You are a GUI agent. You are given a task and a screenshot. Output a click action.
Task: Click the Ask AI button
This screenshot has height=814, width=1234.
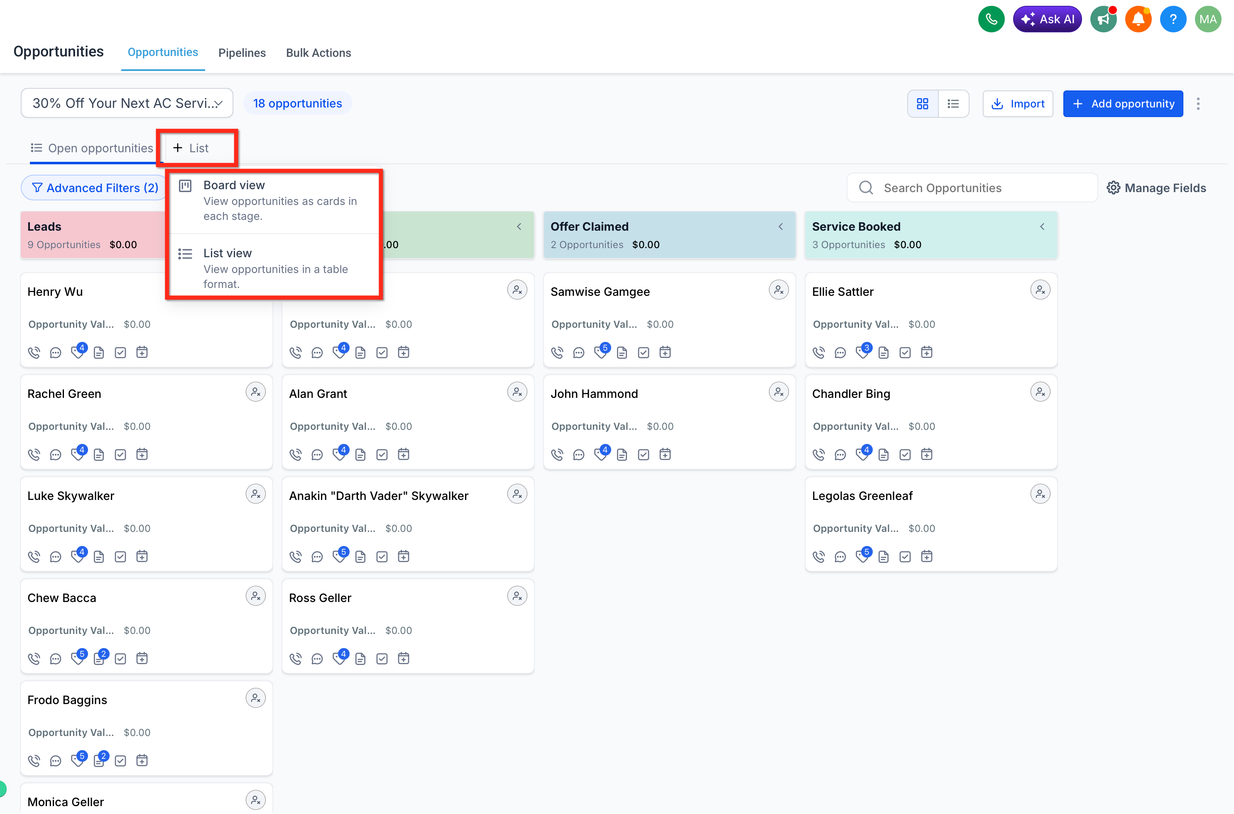(x=1047, y=20)
